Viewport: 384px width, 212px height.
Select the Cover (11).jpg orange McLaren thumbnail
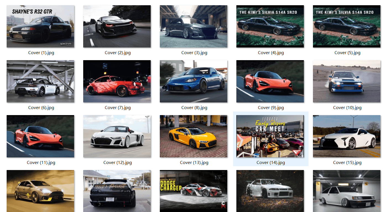click(x=40, y=136)
